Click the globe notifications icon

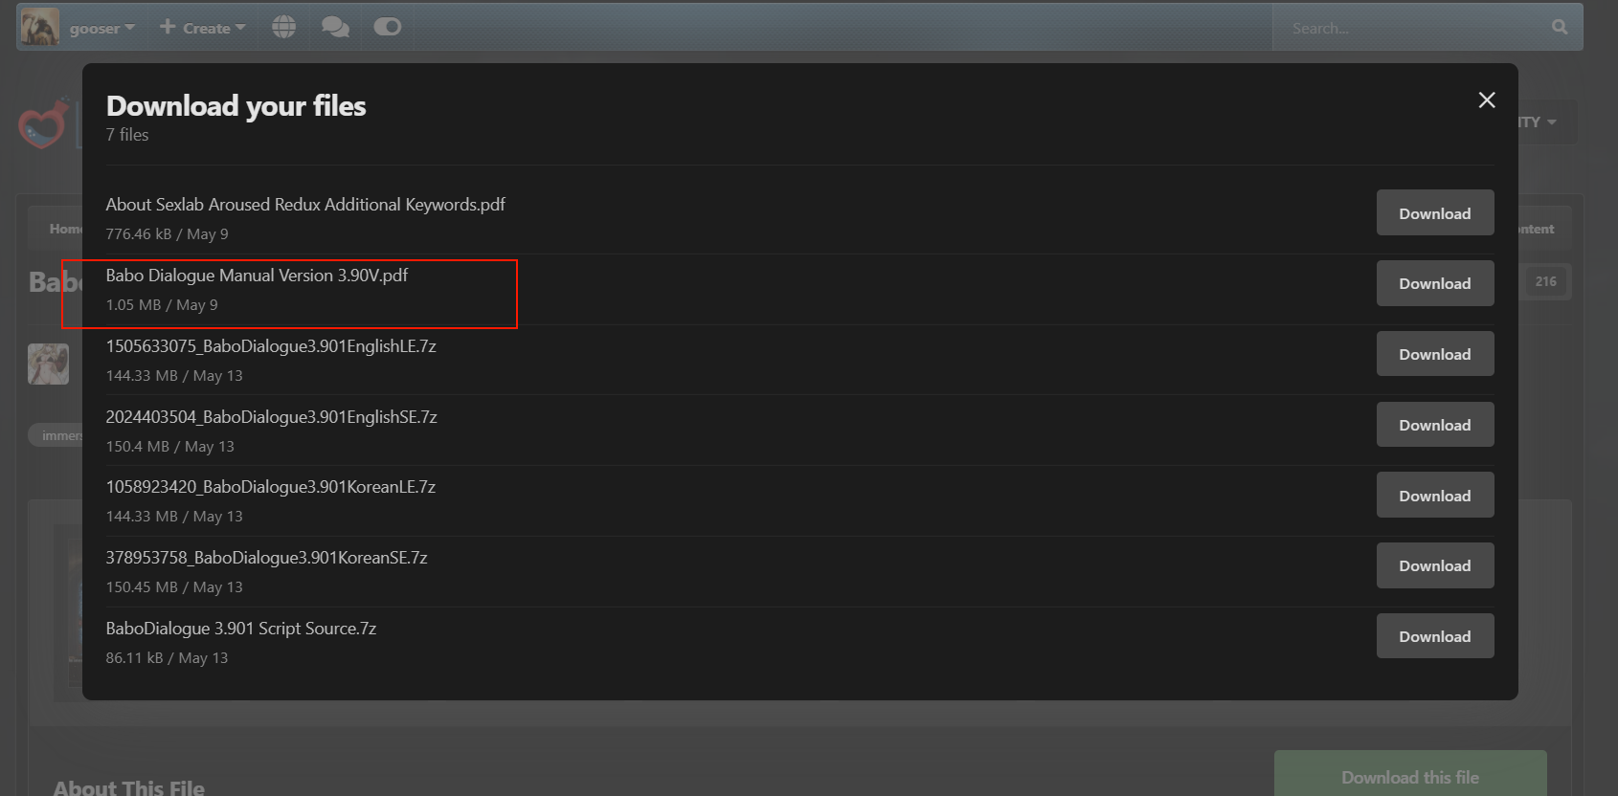point(283,27)
